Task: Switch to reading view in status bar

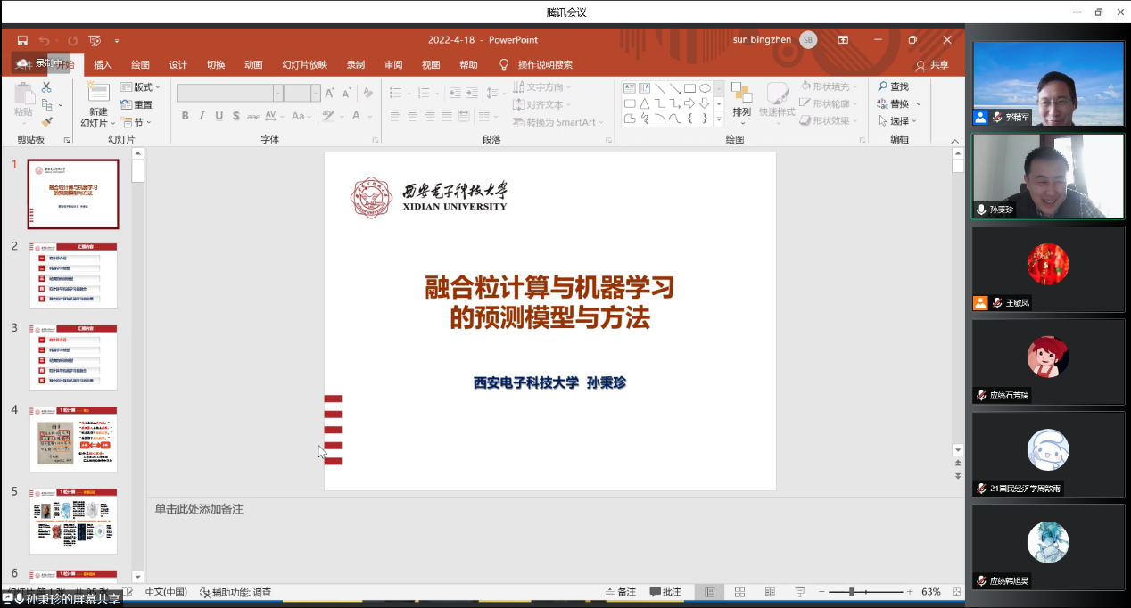Action: tap(769, 592)
